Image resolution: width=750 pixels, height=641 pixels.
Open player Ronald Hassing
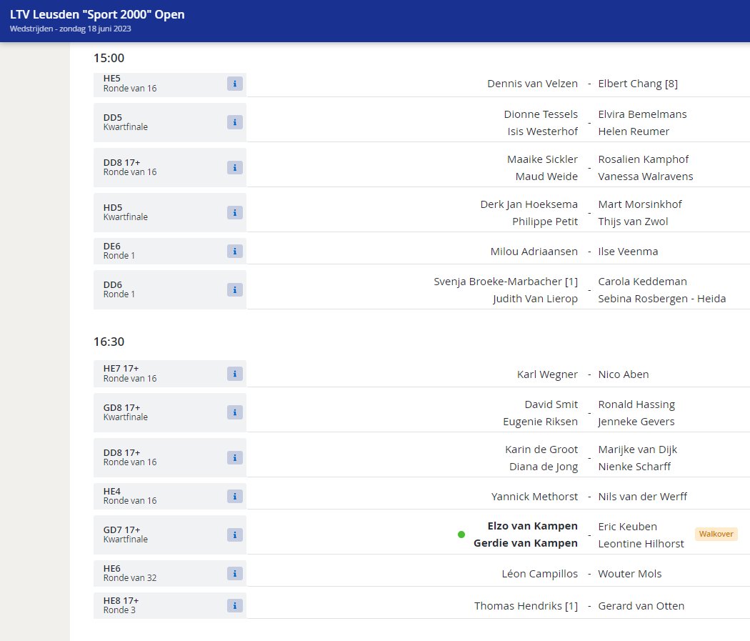coord(636,404)
